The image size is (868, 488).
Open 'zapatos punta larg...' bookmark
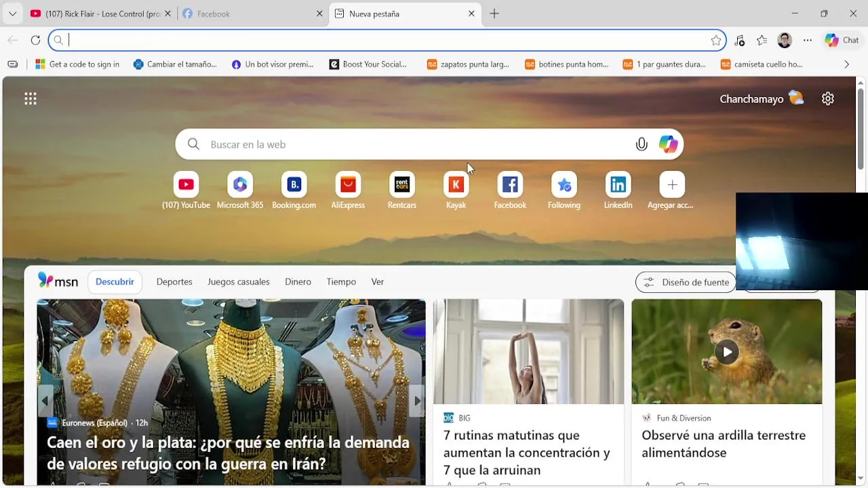468,64
